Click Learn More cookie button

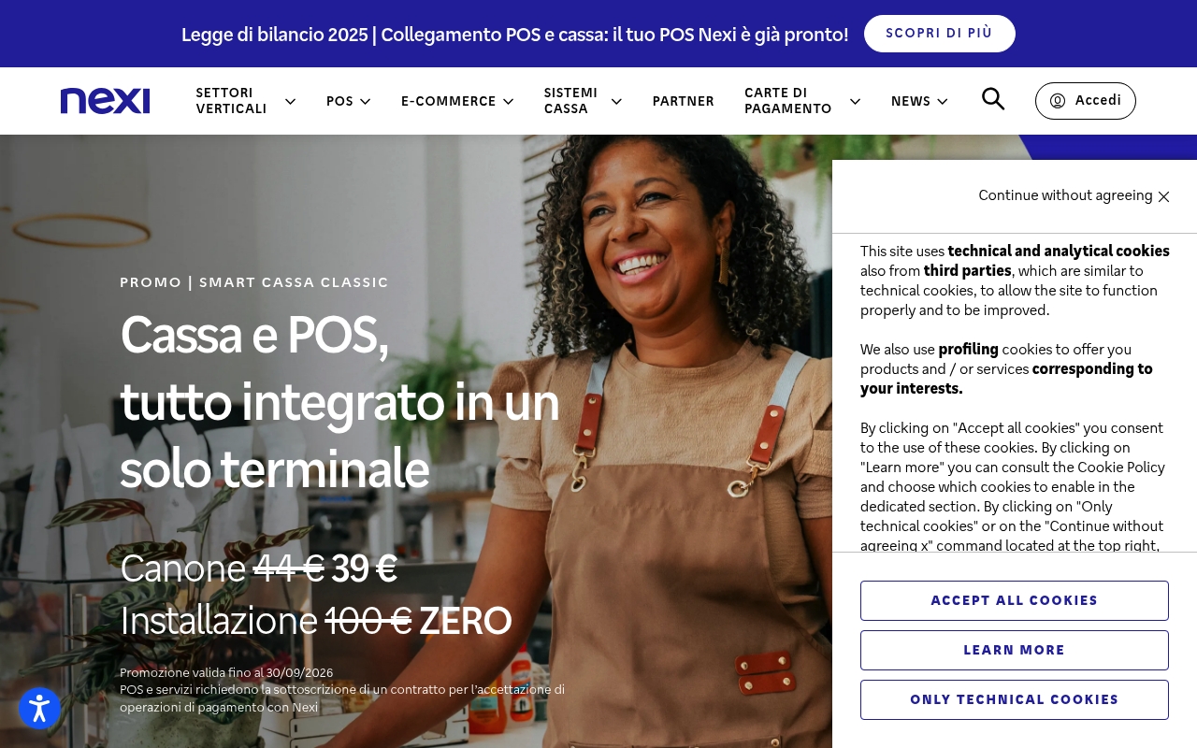1015,650
